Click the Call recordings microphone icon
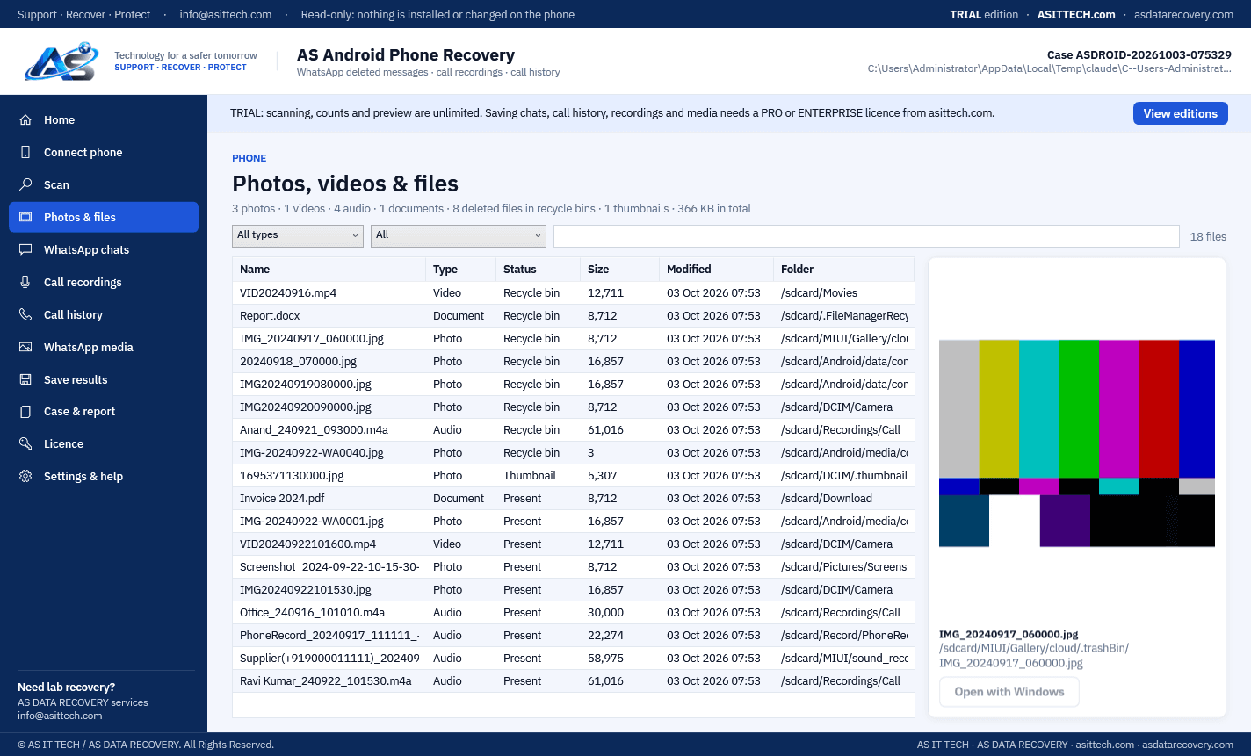Viewport: 1251px width, 756px height. [x=26, y=283]
